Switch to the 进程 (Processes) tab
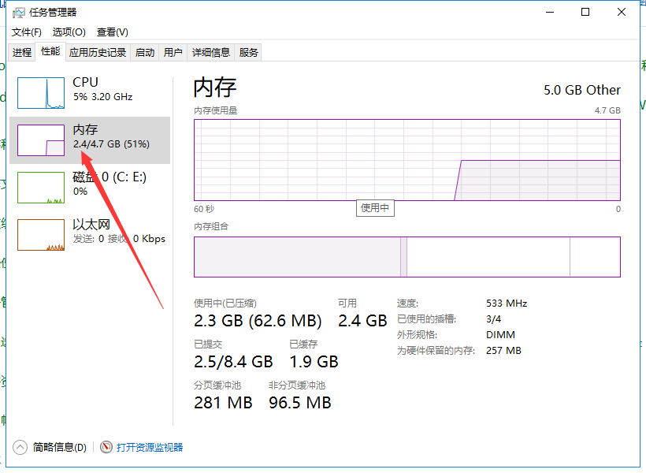This screenshot has height=473, width=646. coord(21,51)
